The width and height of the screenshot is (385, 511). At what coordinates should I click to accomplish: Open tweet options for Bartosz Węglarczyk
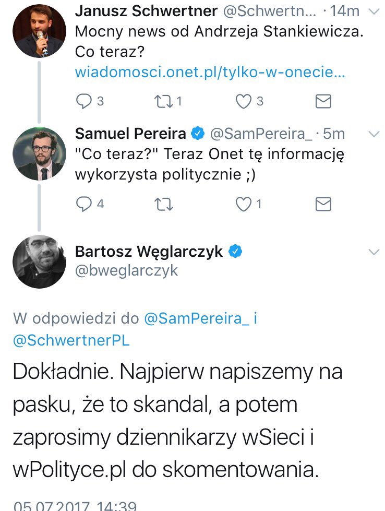point(374,252)
